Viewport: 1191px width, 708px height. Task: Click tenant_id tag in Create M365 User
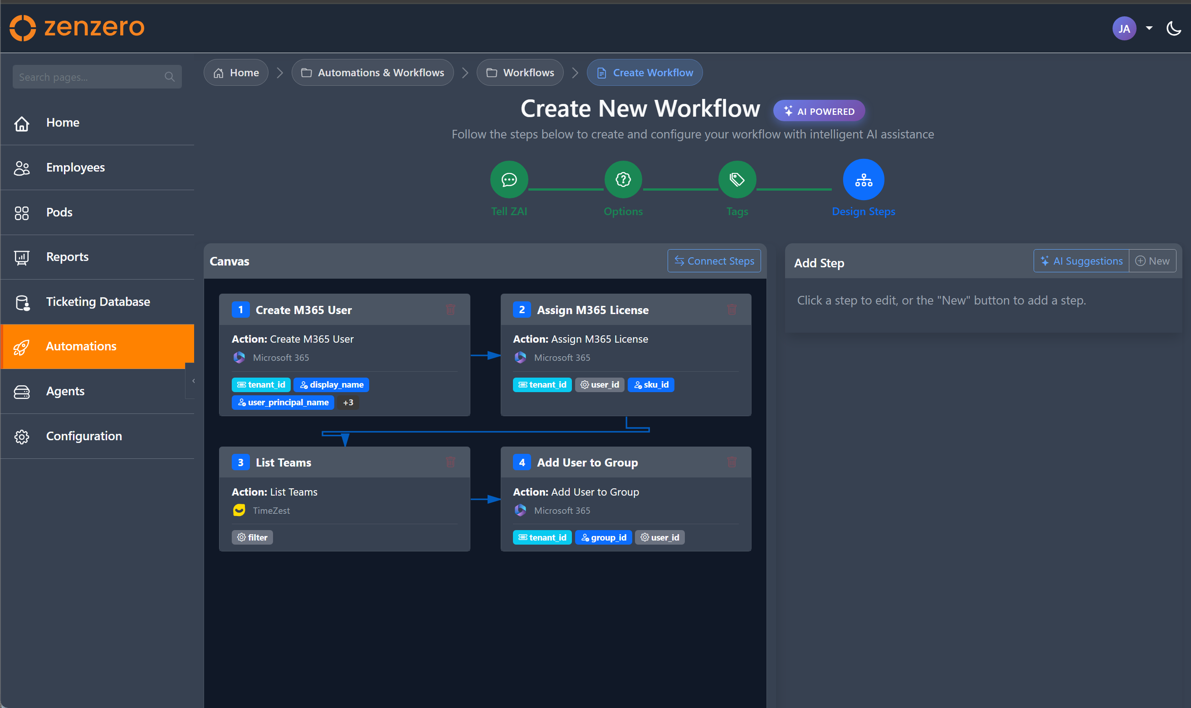(x=261, y=384)
